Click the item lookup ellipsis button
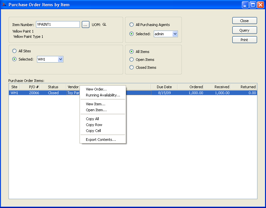Screen dimensions: 266x208 tap(85, 25)
